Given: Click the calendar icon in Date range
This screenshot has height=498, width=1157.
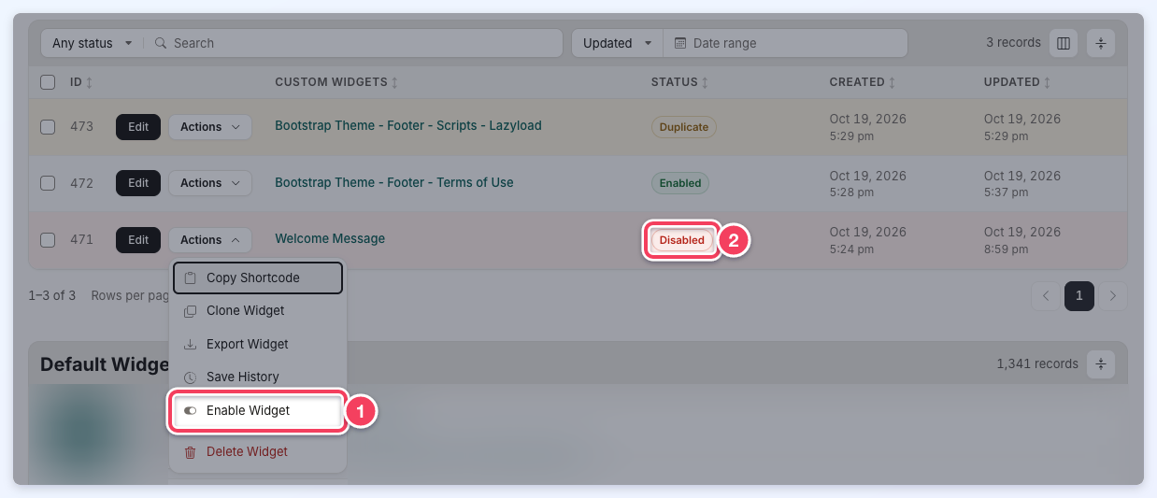Looking at the screenshot, I should click(x=680, y=43).
